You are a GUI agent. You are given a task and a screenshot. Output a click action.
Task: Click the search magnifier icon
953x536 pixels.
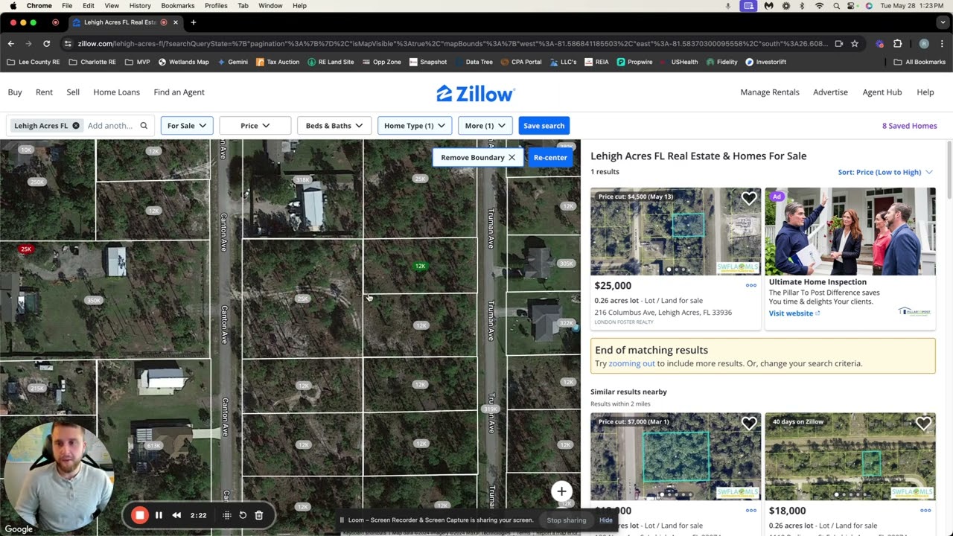click(x=144, y=126)
